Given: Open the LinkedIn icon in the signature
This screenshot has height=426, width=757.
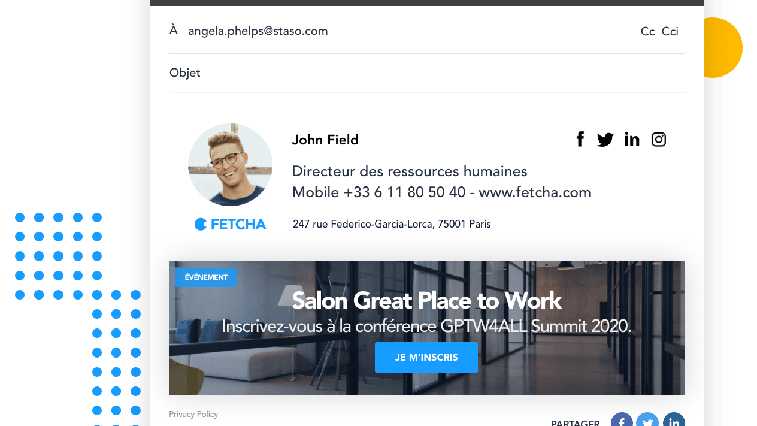Looking at the screenshot, I should (632, 140).
